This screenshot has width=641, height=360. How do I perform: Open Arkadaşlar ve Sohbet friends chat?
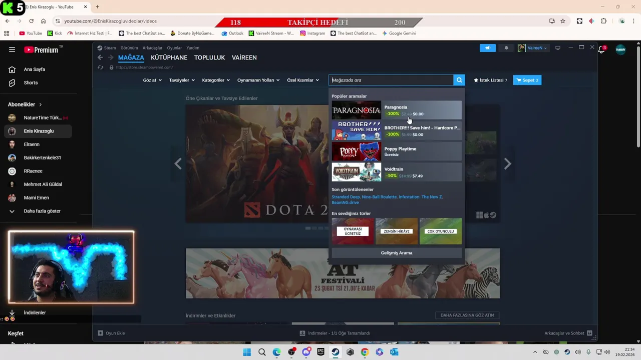click(x=568, y=333)
